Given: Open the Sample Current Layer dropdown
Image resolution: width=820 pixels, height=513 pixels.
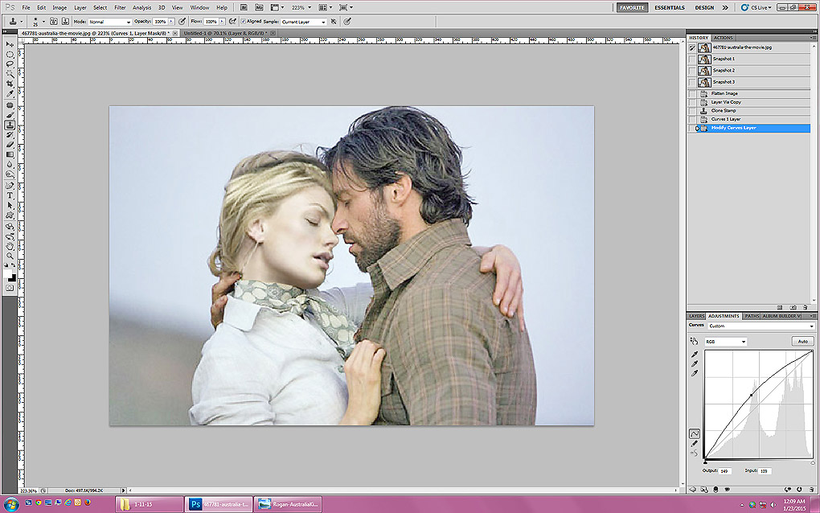Looking at the screenshot, I should pos(304,22).
